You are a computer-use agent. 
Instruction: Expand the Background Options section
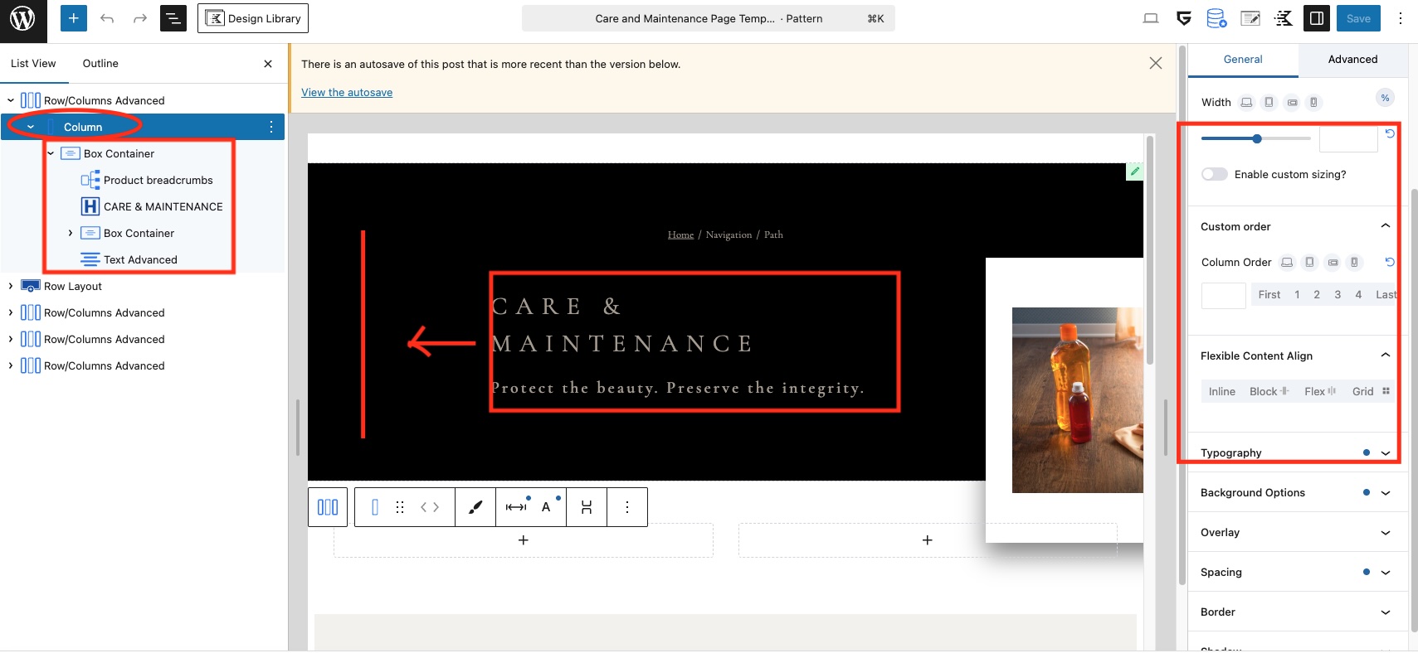[1299, 492]
